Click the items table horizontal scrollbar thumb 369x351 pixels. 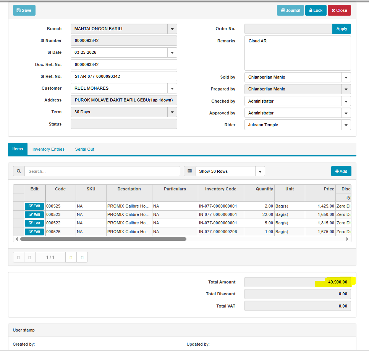point(103,239)
